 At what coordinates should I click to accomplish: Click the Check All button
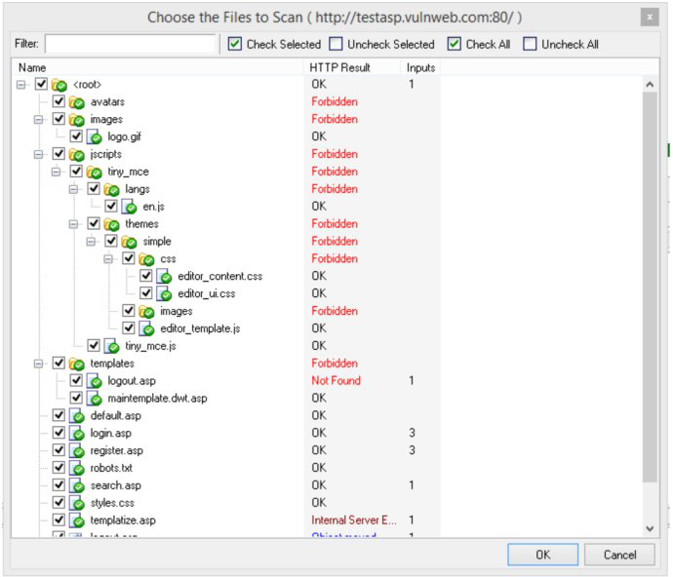(479, 44)
